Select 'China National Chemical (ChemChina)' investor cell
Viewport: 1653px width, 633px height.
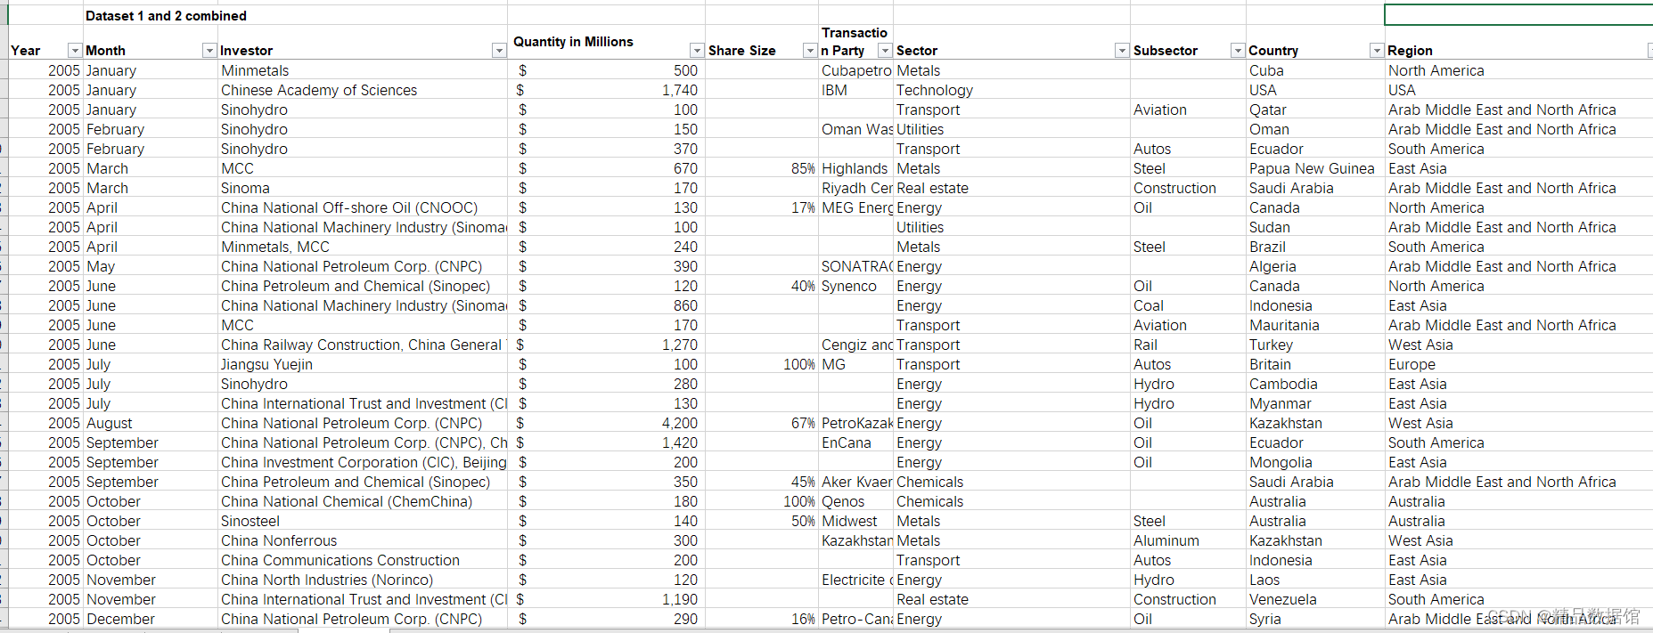click(363, 501)
